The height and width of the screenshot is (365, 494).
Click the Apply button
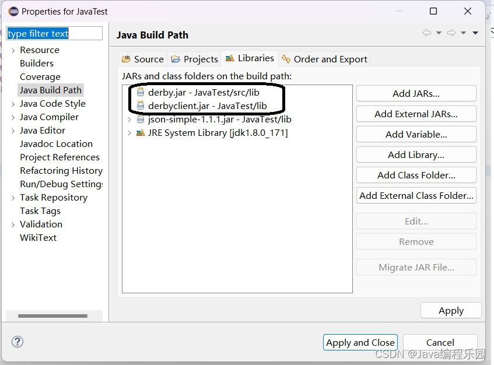point(451,311)
